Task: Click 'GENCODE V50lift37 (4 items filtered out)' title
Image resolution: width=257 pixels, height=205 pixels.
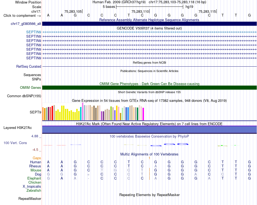Action: (149, 28)
